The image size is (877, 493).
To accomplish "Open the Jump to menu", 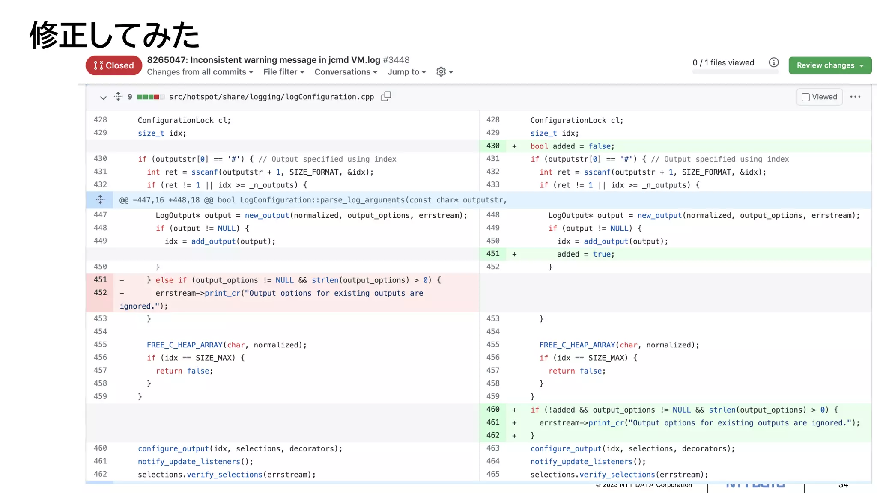I will coord(406,72).
